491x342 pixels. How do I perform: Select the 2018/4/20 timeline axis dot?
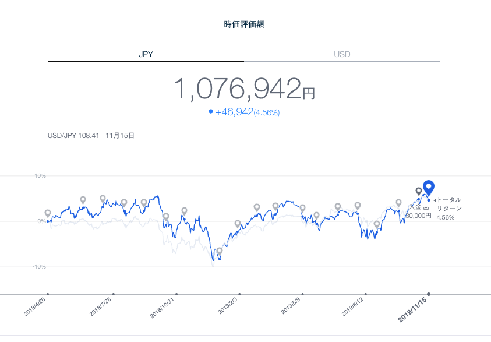coord(48,294)
